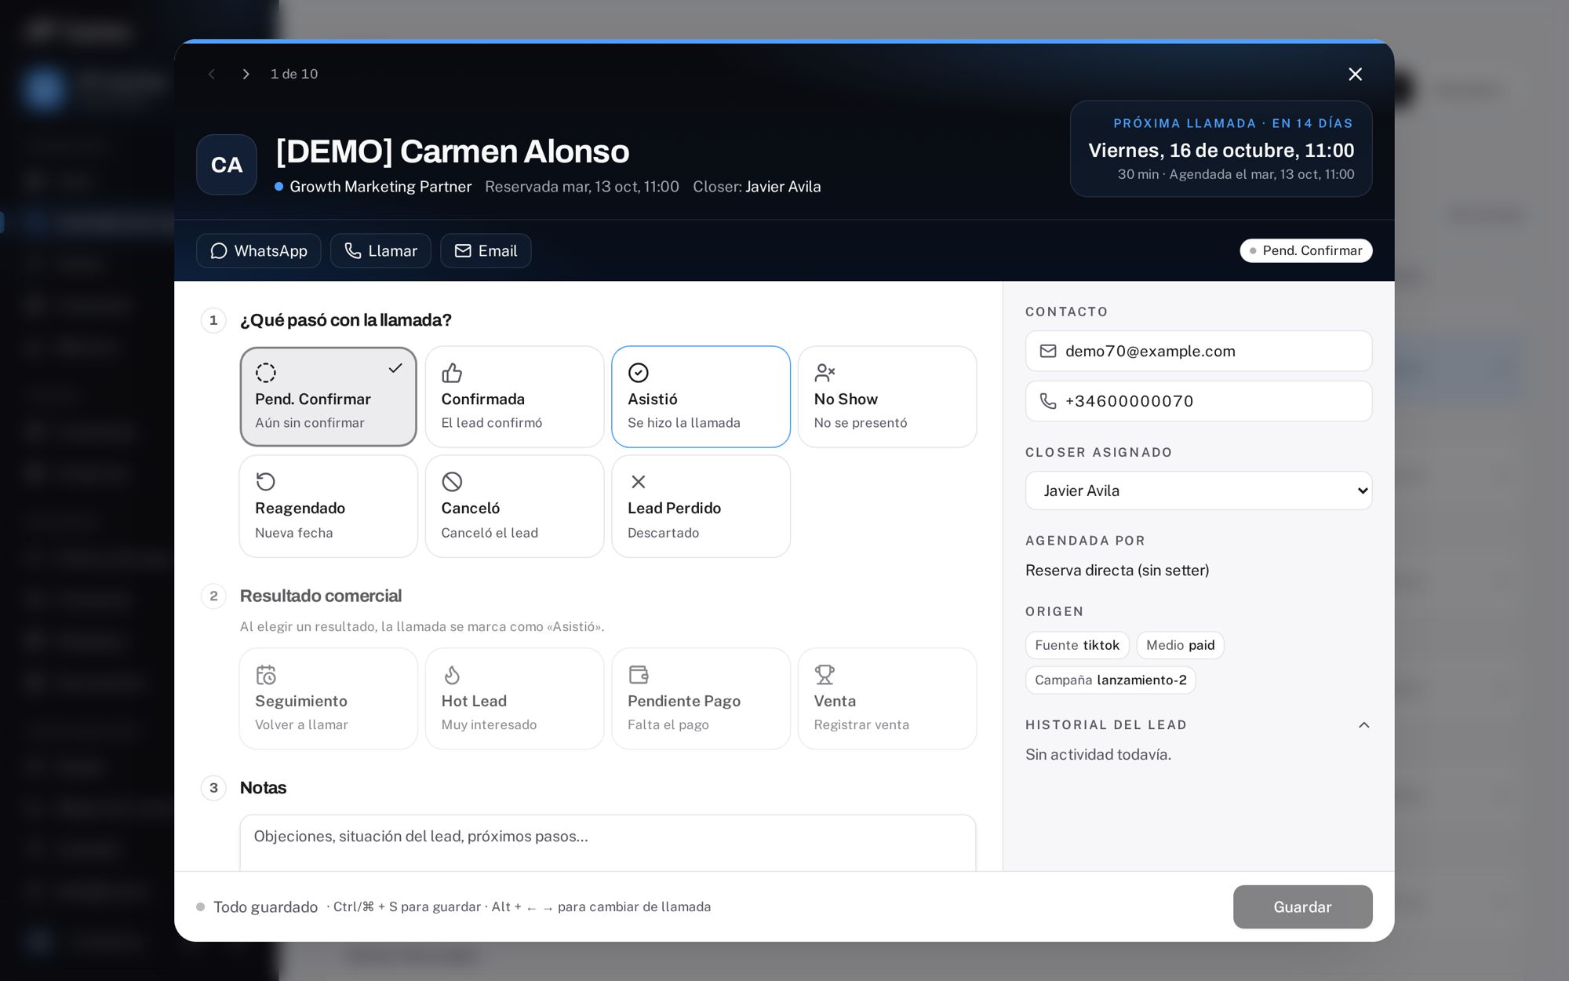Select the Pend. Confirmar outcome card
Screen dimensions: 1569x981
click(328, 396)
